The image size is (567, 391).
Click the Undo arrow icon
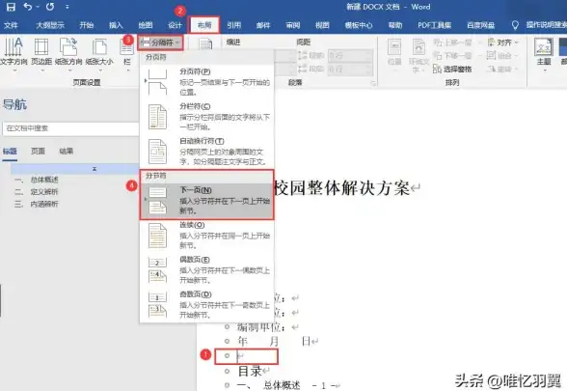[x=28, y=7]
